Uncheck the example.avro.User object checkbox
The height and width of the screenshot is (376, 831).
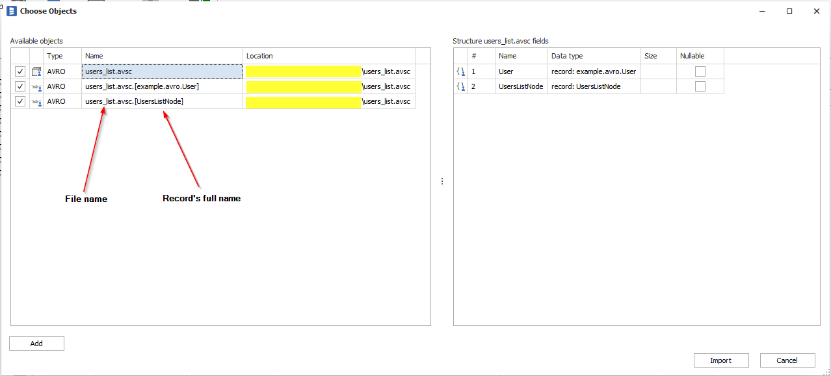(x=20, y=86)
